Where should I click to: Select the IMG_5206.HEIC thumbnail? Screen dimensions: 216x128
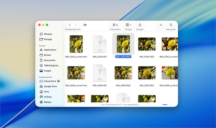point(123,73)
